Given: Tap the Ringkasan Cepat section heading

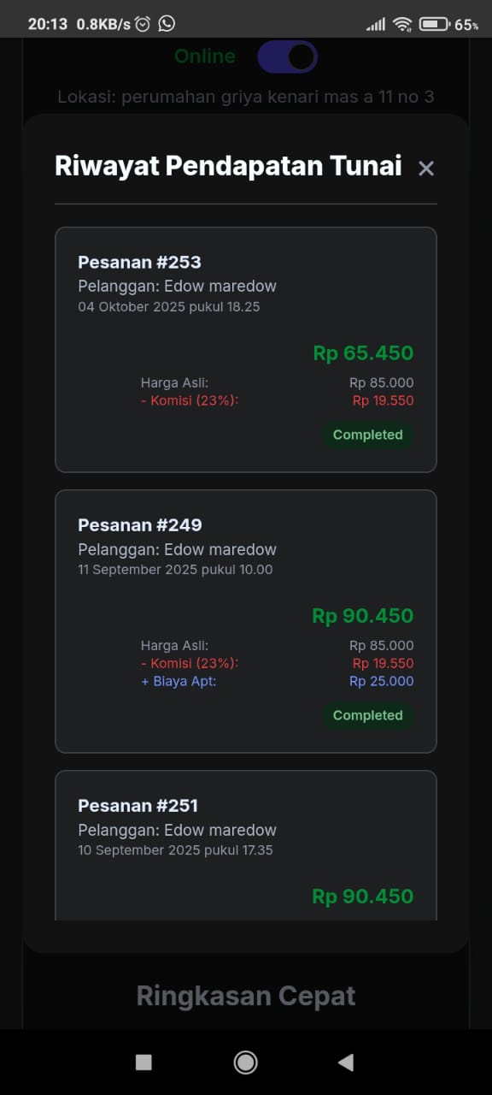Looking at the screenshot, I should [x=245, y=995].
